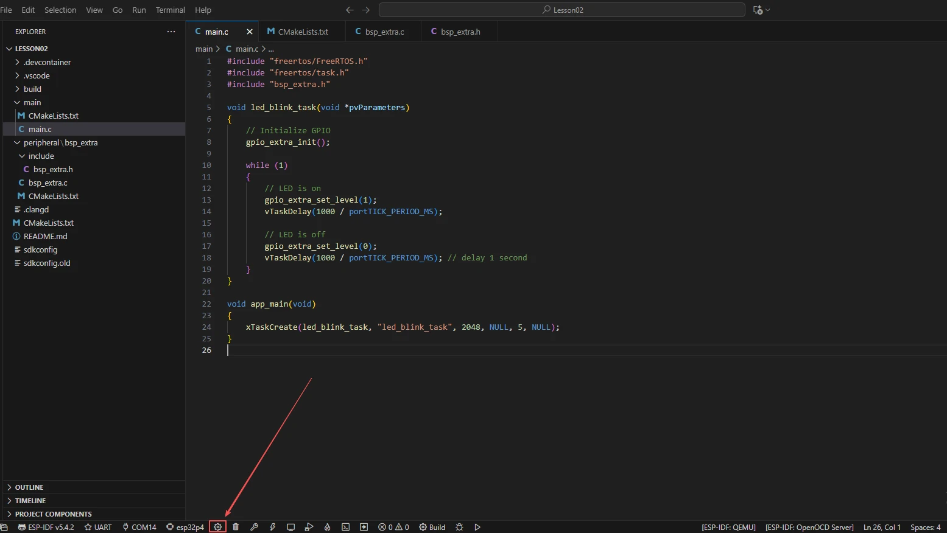Click the Build Project wrench icon
The image size is (947, 533).
pyautogui.click(x=255, y=527)
